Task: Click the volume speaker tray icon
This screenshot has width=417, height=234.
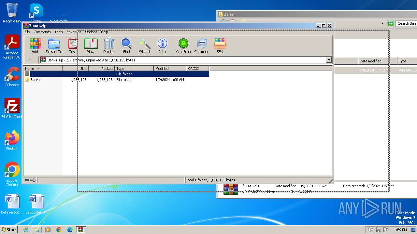Action: tap(370, 230)
